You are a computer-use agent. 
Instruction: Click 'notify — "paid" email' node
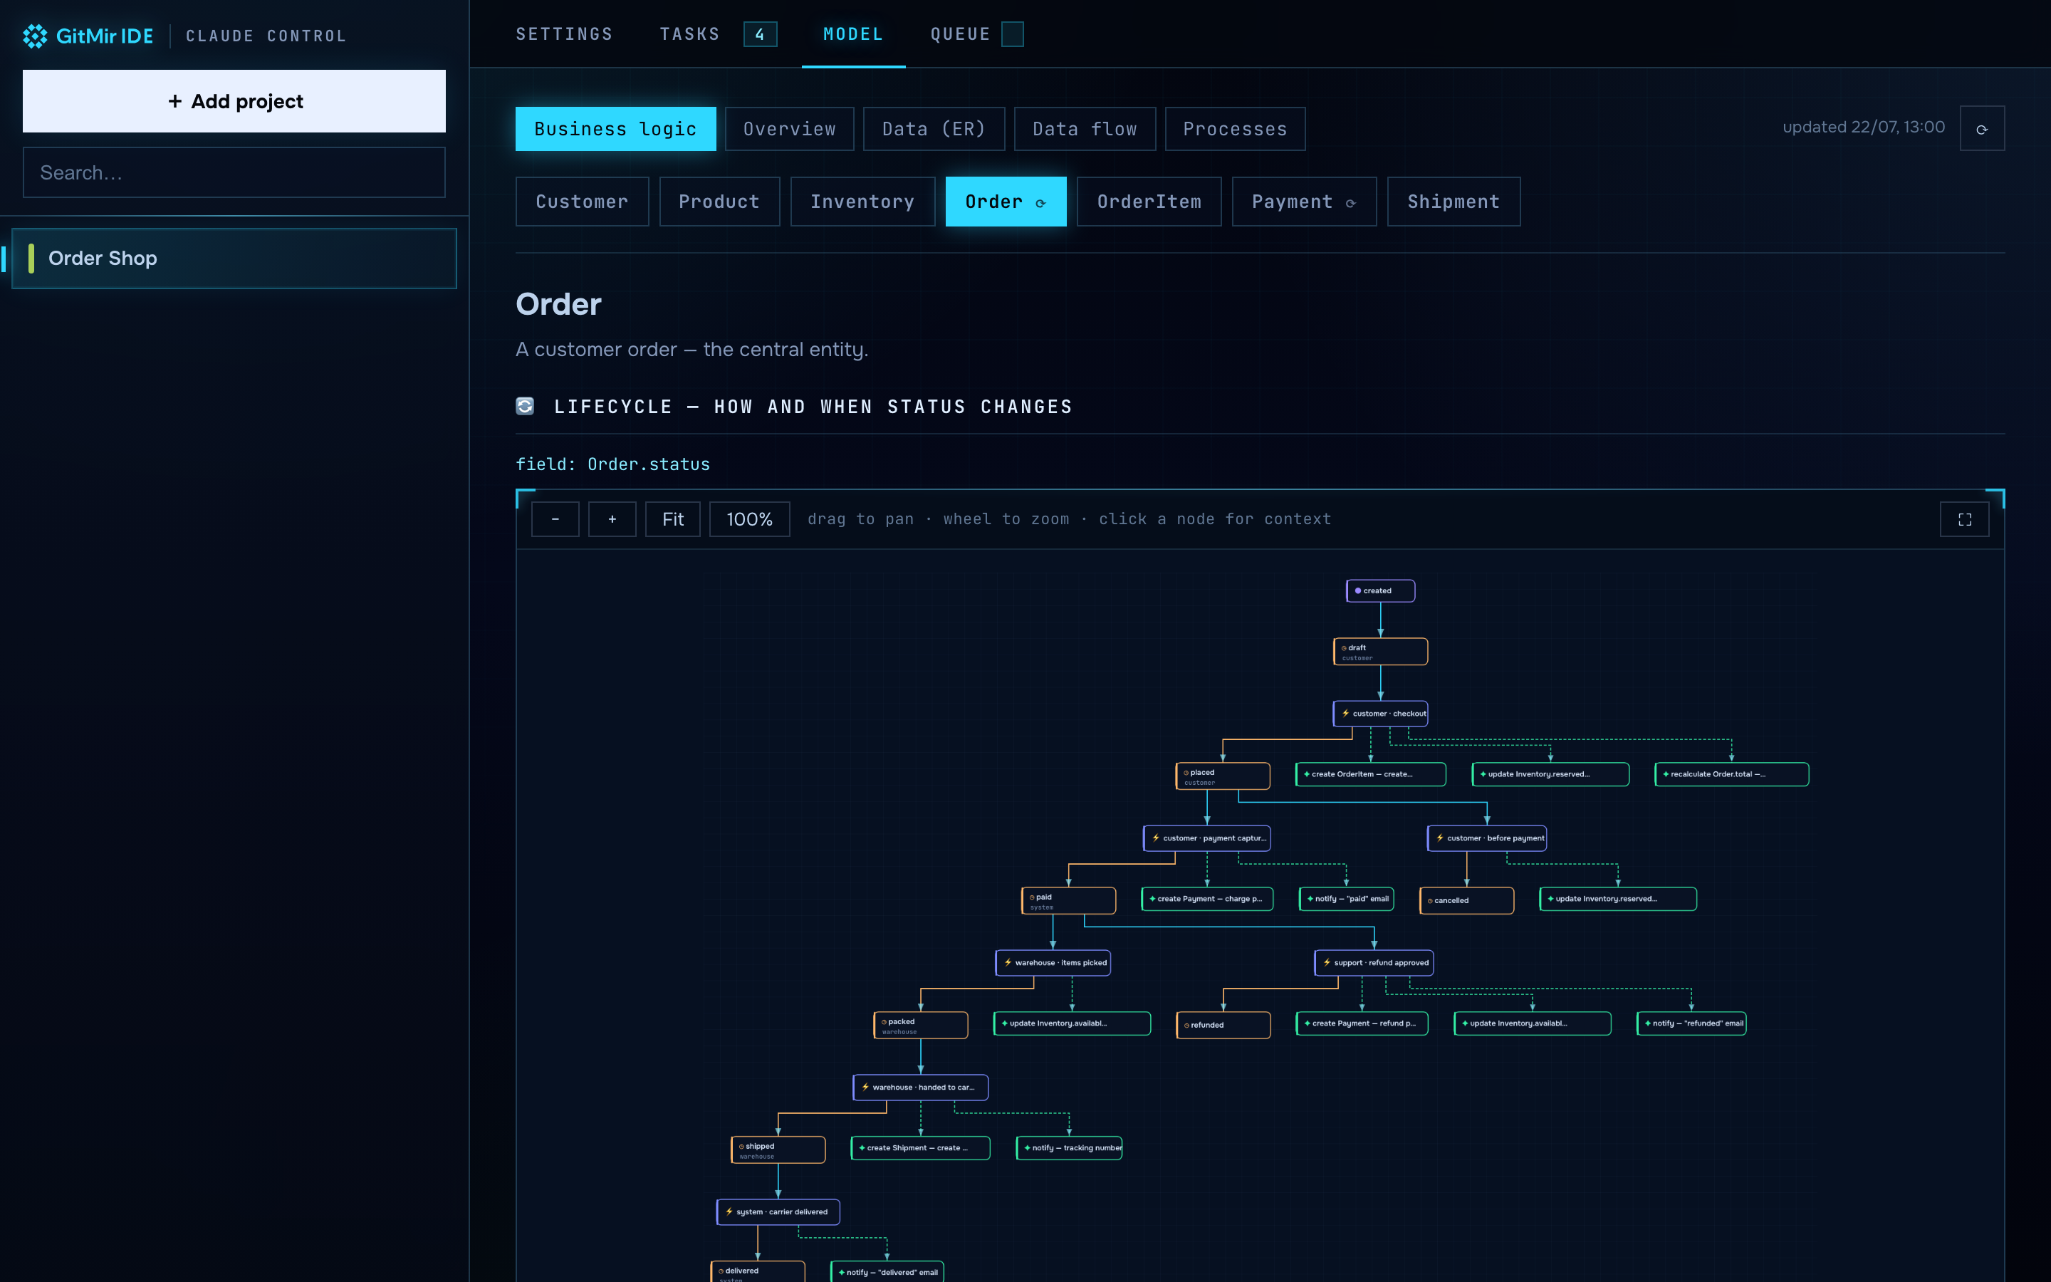pos(1346,899)
